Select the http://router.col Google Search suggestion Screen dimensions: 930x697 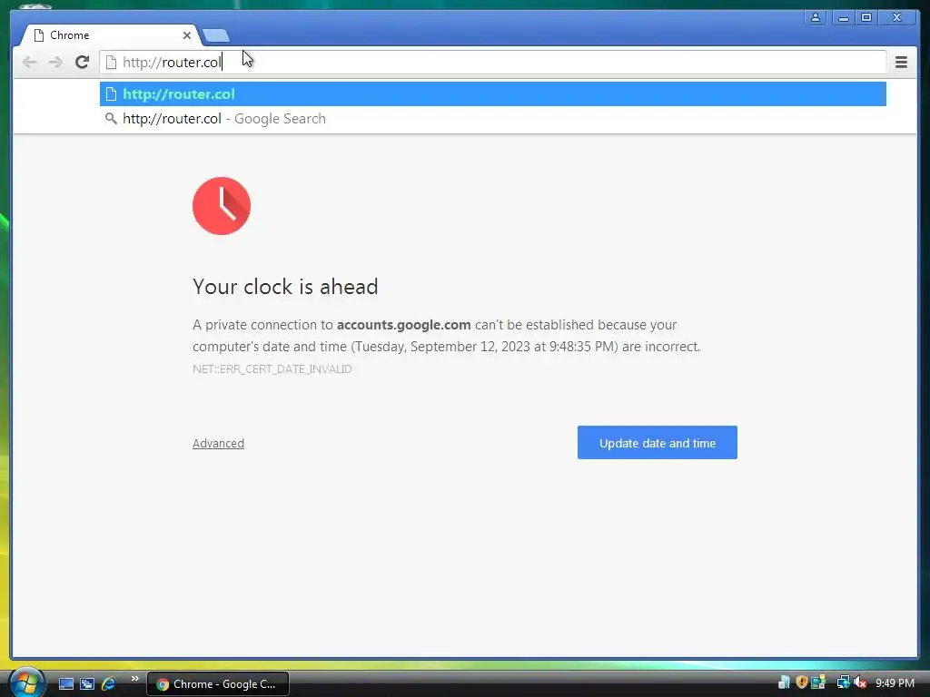tap(493, 119)
